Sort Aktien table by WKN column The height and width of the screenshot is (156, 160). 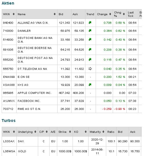coord(14,14)
